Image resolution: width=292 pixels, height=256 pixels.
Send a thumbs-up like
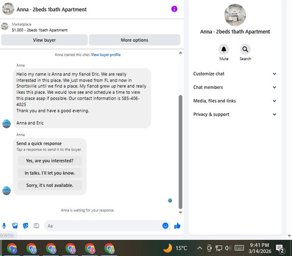coord(177,226)
